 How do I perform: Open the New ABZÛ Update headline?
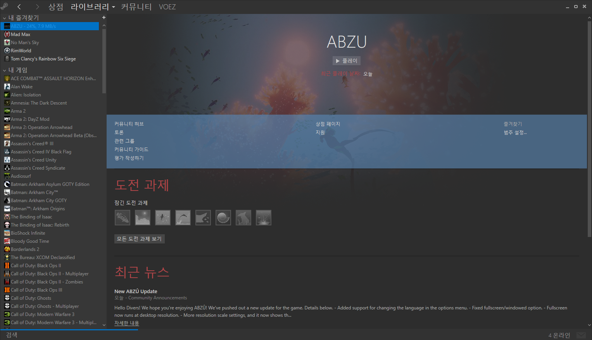pyautogui.click(x=136, y=291)
